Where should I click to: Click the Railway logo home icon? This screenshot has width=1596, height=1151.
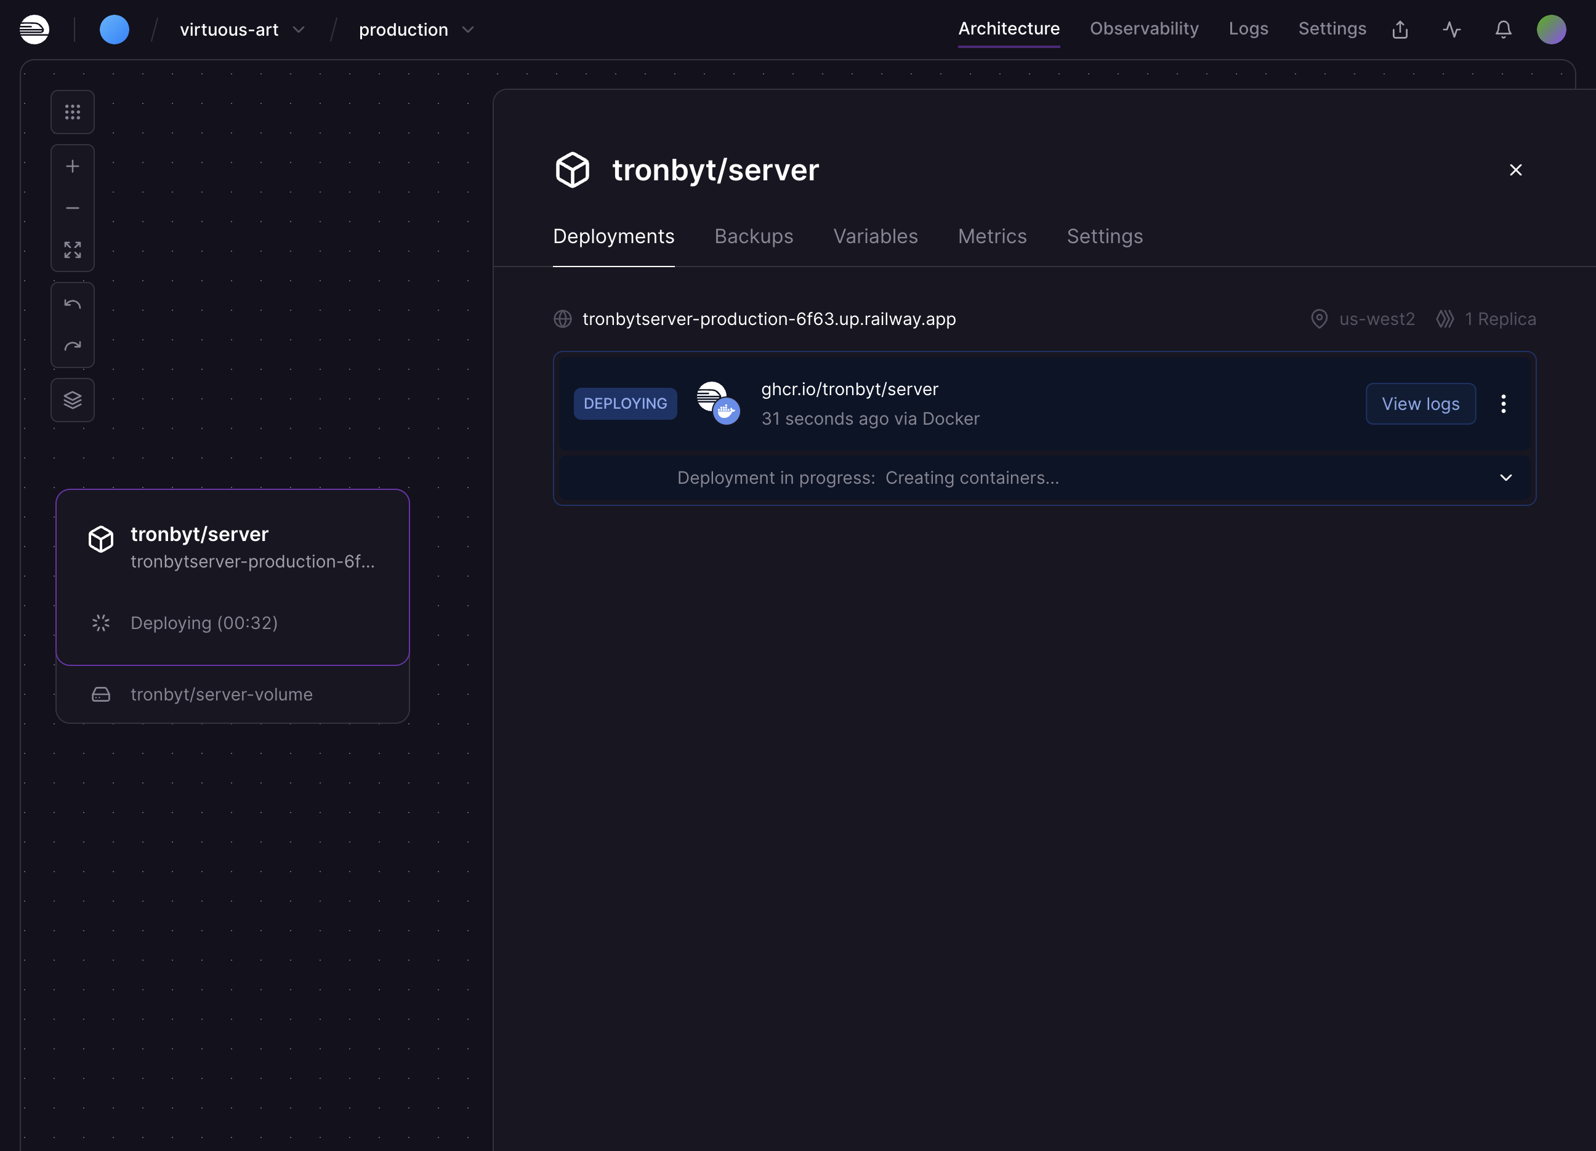point(34,30)
